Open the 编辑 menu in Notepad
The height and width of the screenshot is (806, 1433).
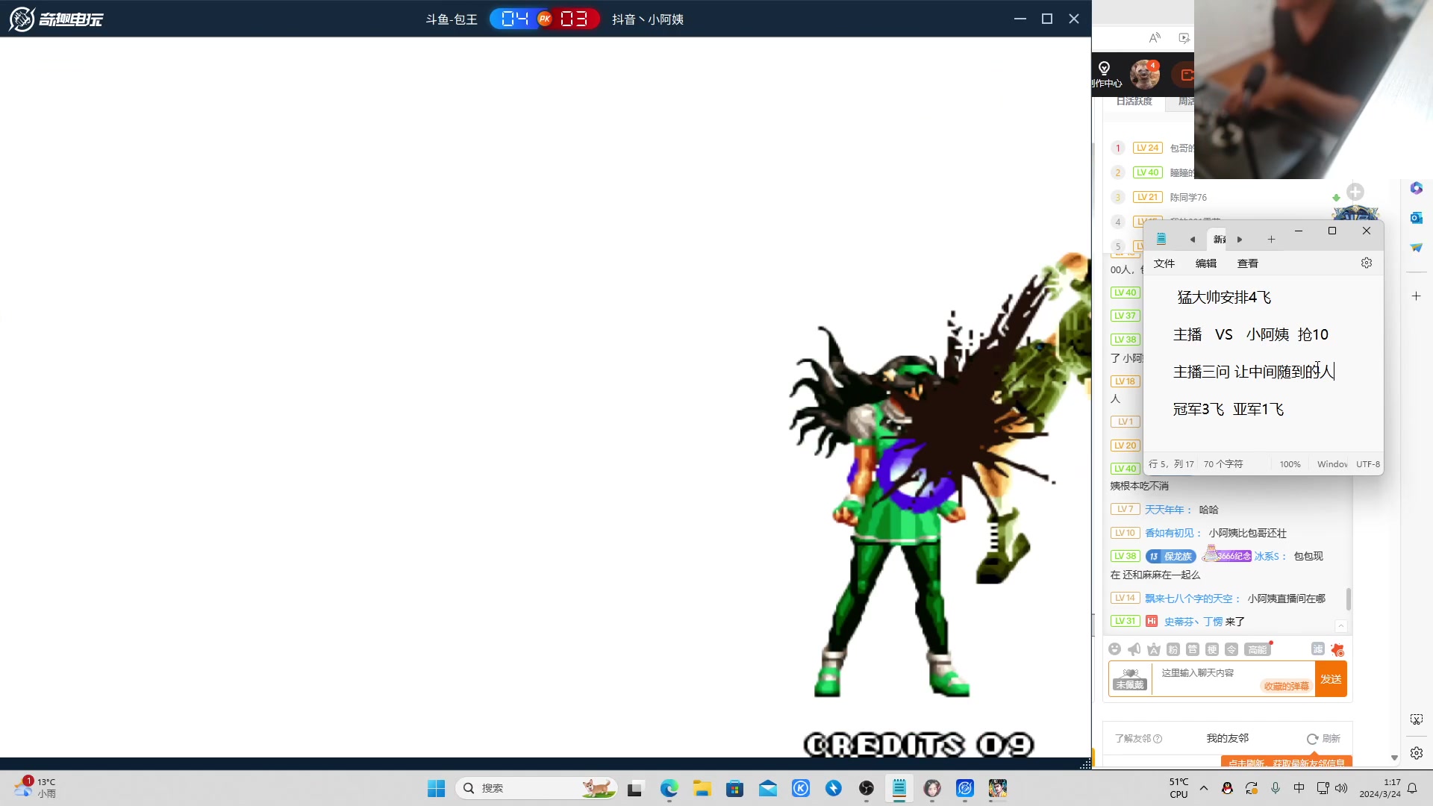click(1206, 263)
